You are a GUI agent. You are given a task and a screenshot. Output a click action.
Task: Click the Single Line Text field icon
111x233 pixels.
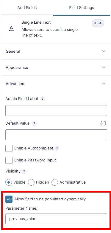click(x=11, y=28)
